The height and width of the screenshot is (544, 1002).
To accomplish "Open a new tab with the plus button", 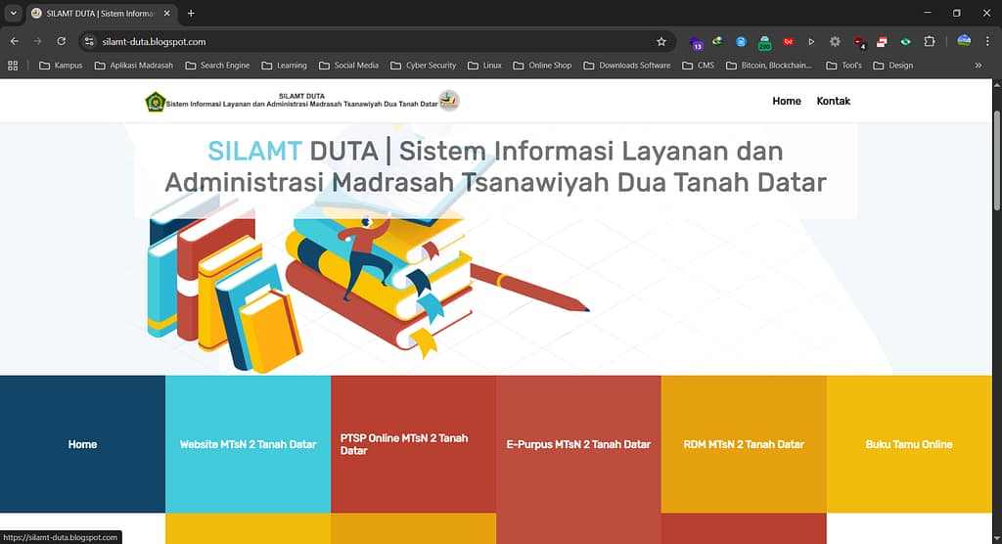I will [x=191, y=14].
